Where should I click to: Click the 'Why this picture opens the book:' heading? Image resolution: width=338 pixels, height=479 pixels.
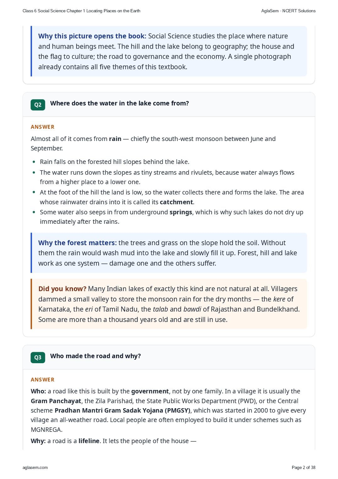(92, 36)
